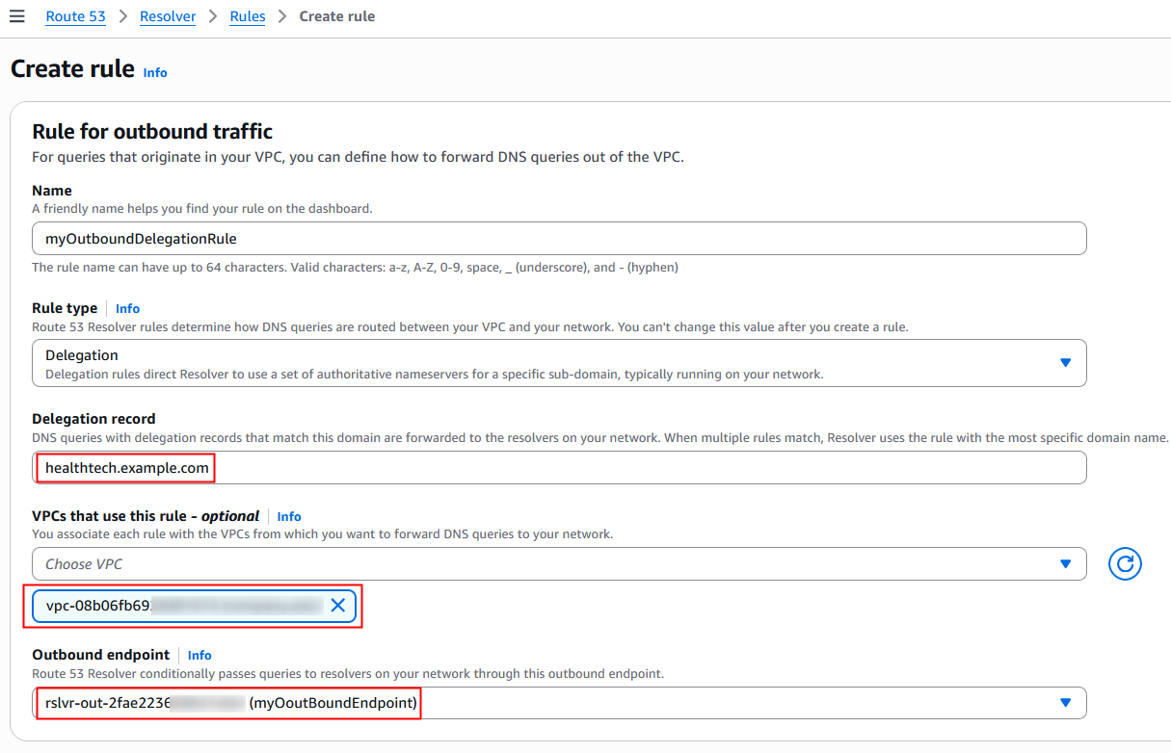
Task: Open the navigation sidebar hamburger menu
Action: tap(17, 15)
